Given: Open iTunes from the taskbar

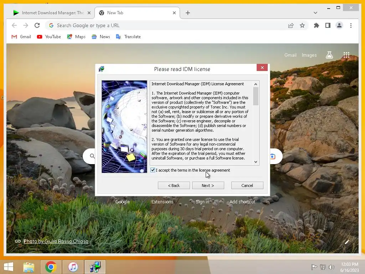Looking at the screenshot, I should click(73, 267).
